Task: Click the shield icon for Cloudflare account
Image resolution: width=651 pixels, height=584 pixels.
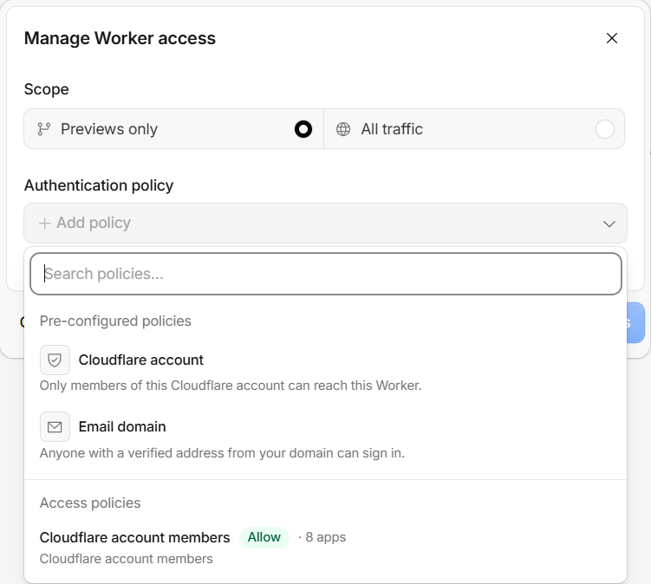Action: [55, 360]
